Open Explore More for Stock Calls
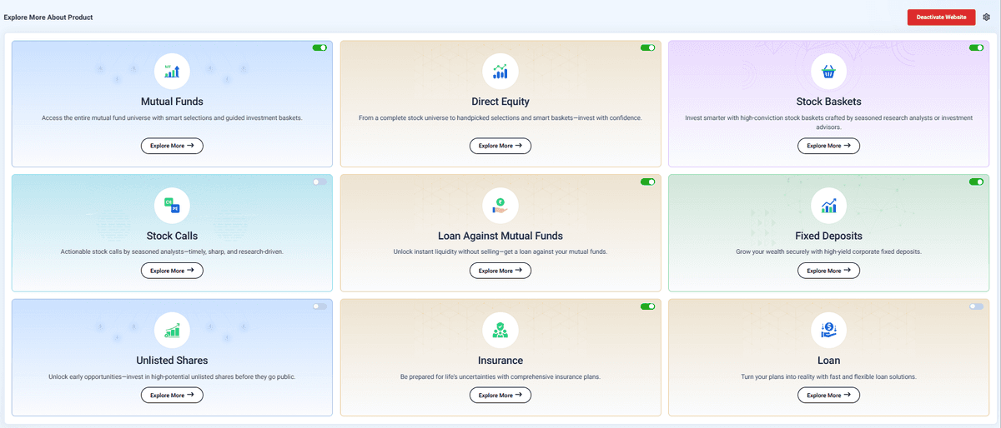 pyautogui.click(x=172, y=271)
